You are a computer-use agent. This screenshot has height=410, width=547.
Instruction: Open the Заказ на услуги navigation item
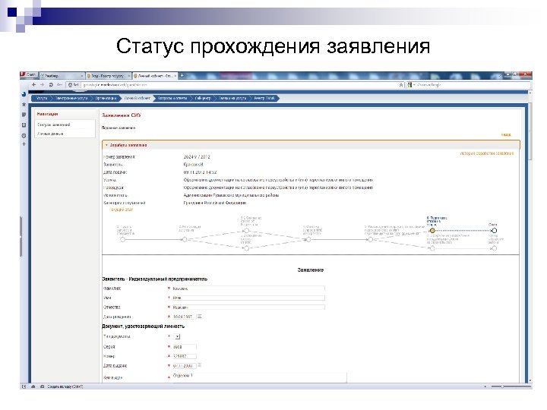232,98
